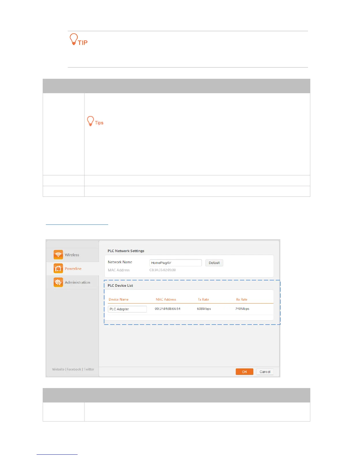353x457 pixels.
Task: Click the OK button
Action: (245, 372)
